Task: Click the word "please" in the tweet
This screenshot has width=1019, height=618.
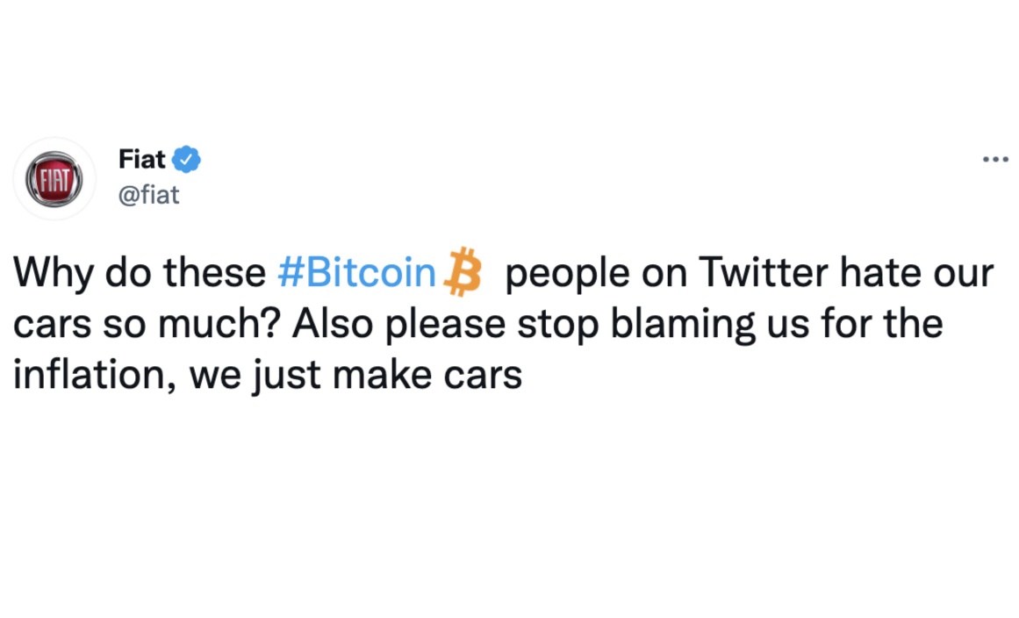Action: [445, 325]
